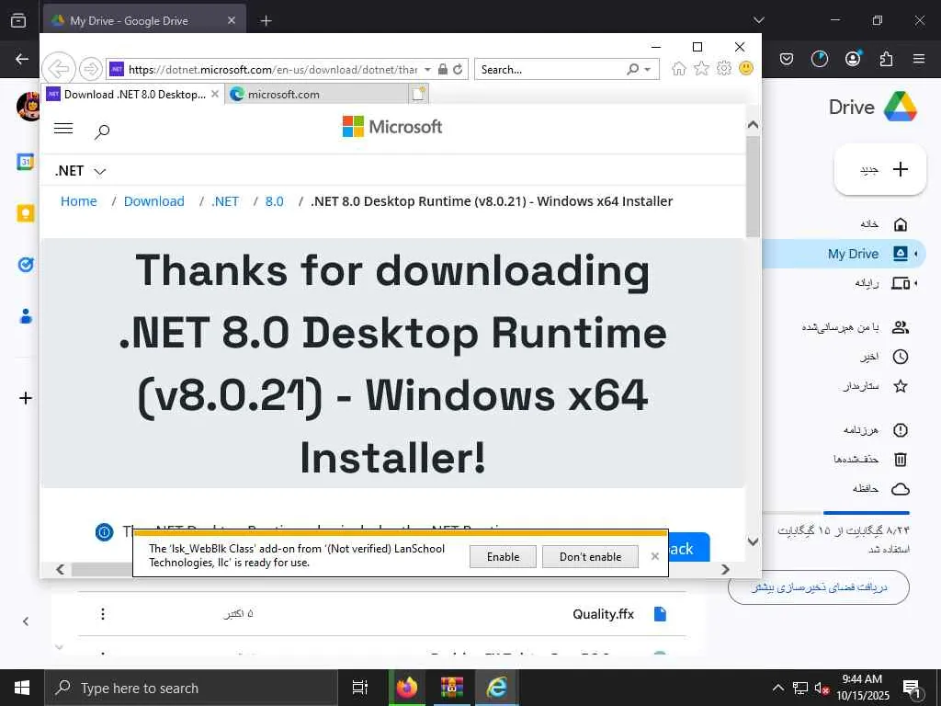This screenshot has width=941, height=706.
Task: Open address bar autocomplete dropdown arrow
Action: click(x=427, y=69)
